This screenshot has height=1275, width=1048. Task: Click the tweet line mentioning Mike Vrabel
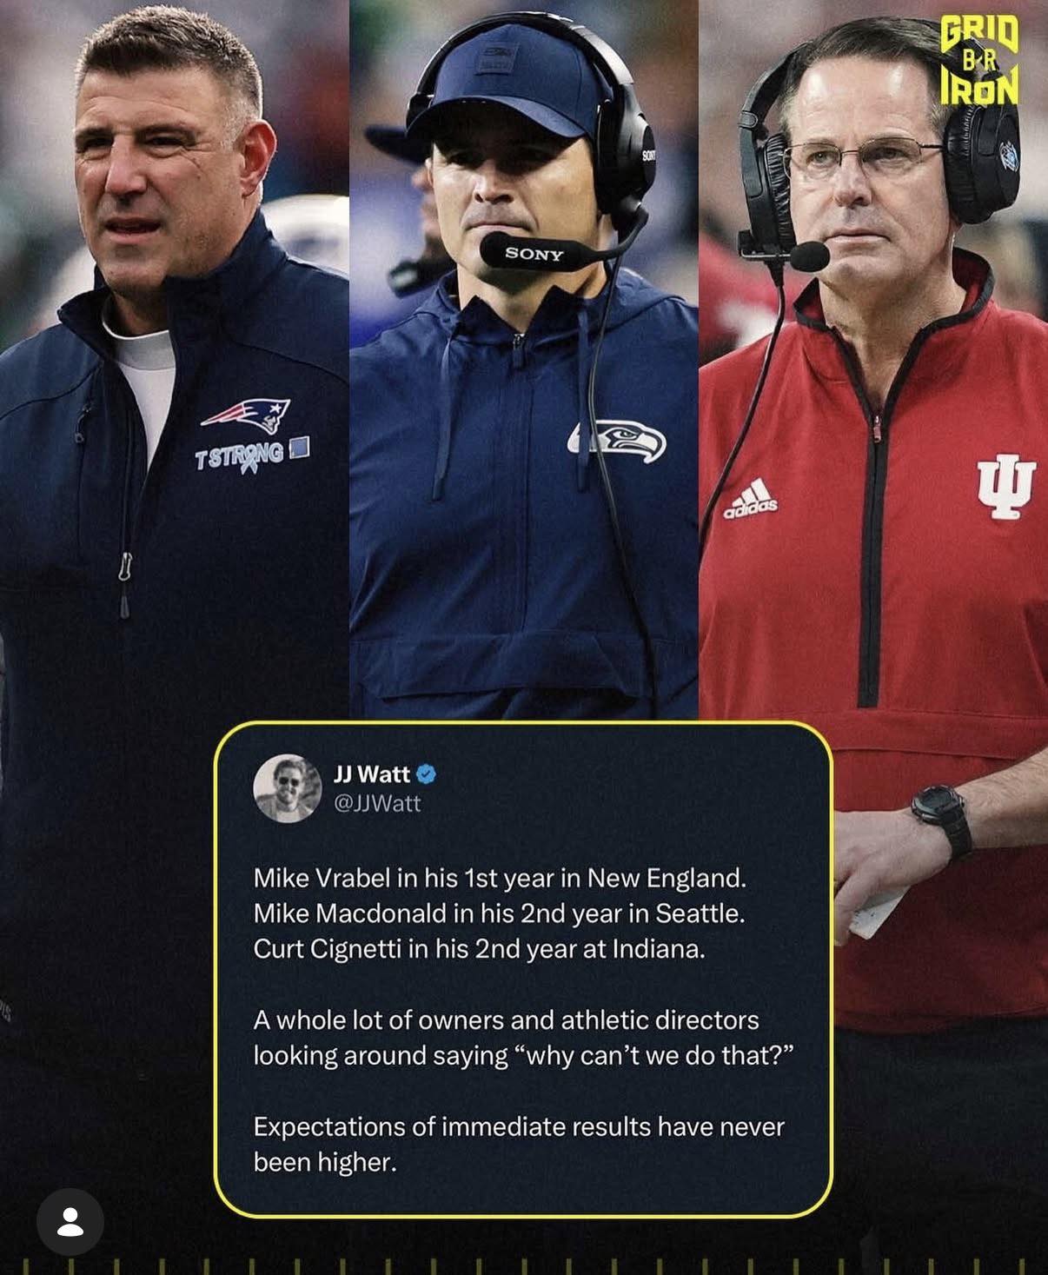click(500, 878)
